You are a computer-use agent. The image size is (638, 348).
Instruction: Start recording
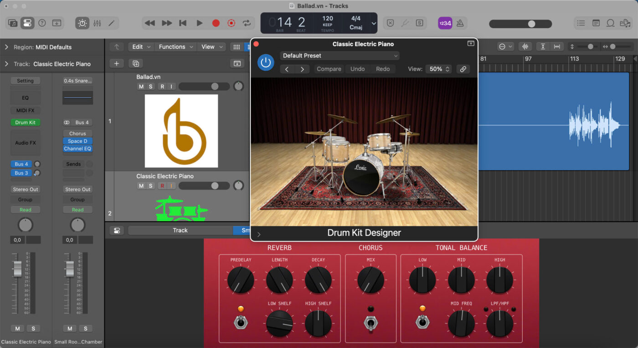tap(216, 23)
